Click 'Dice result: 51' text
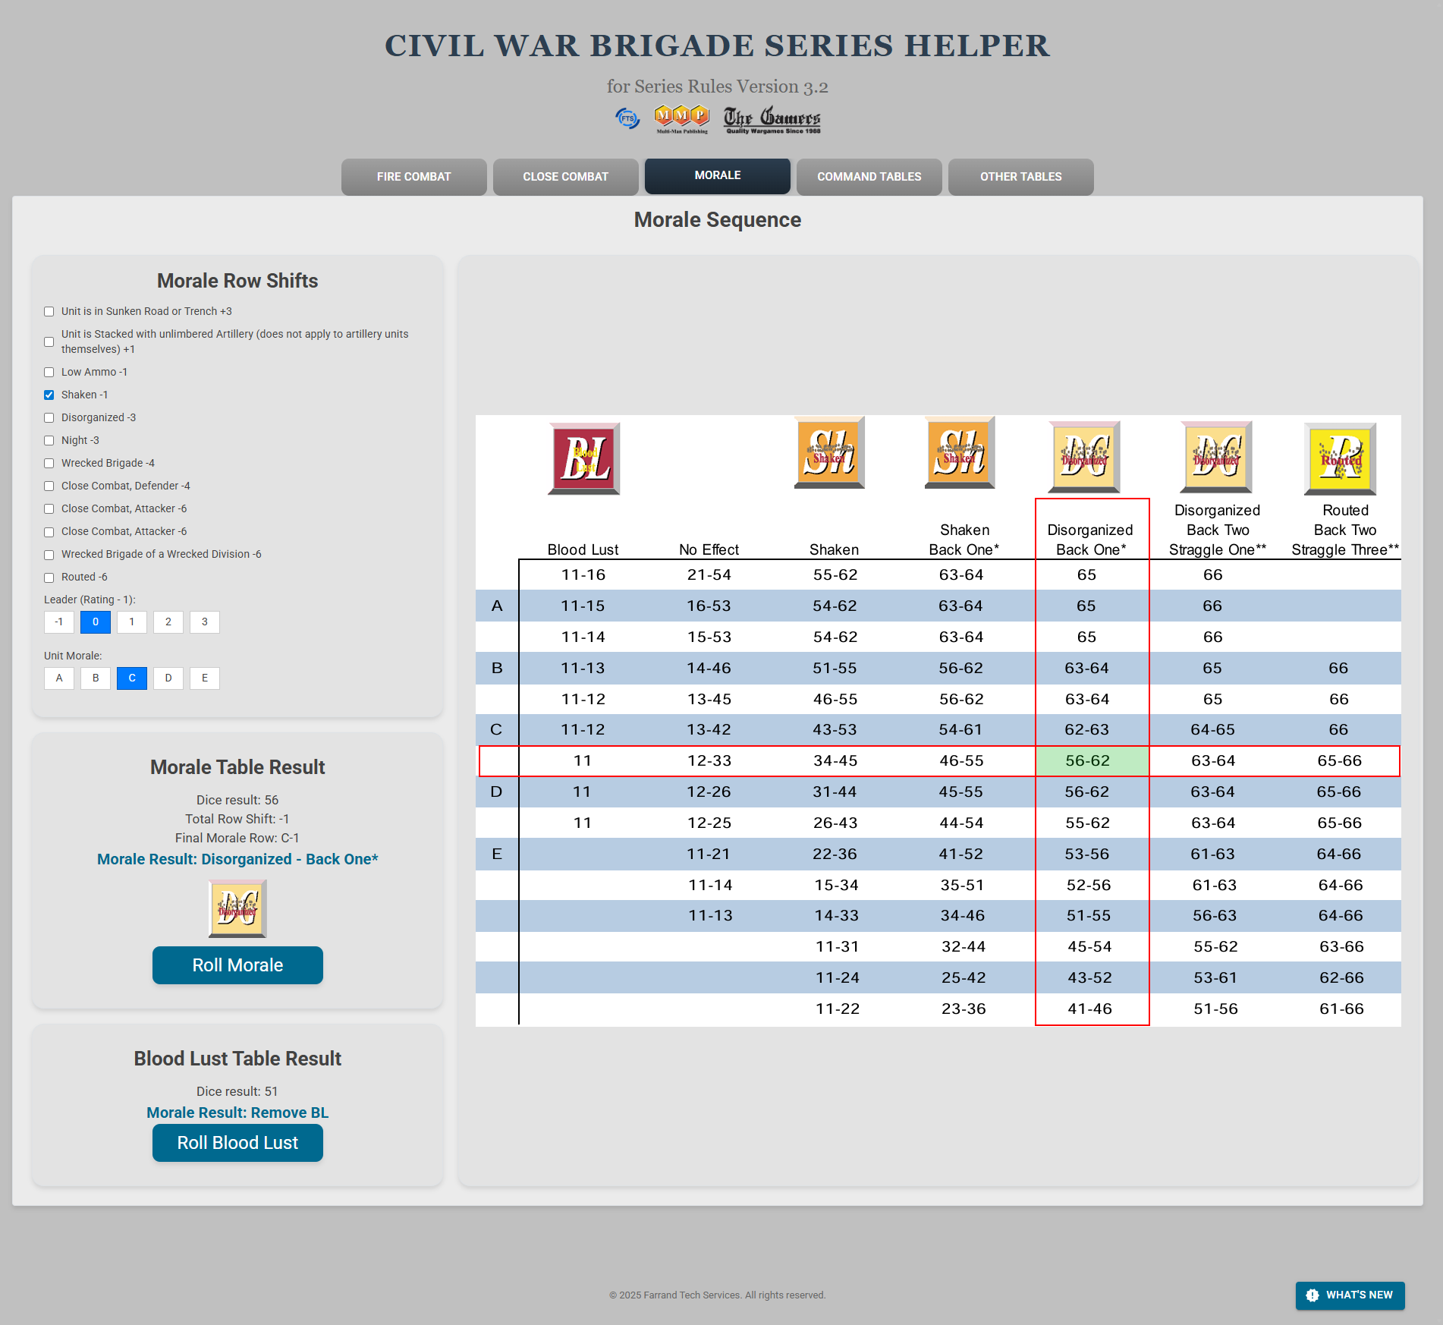This screenshot has width=1443, height=1325. click(x=237, y=1092)
